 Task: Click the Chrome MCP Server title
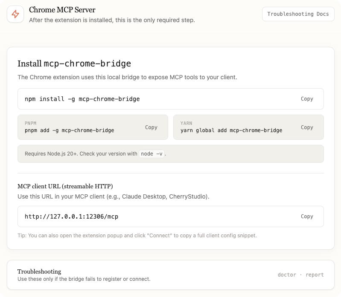click(x=62, y=10)
